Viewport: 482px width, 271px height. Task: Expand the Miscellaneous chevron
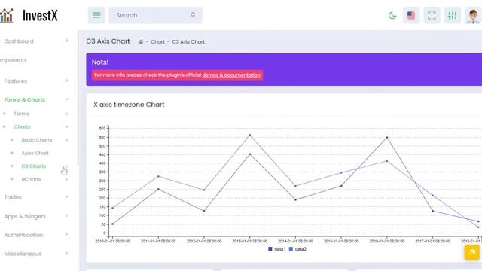pyautogui.click(x=67, y=254)
